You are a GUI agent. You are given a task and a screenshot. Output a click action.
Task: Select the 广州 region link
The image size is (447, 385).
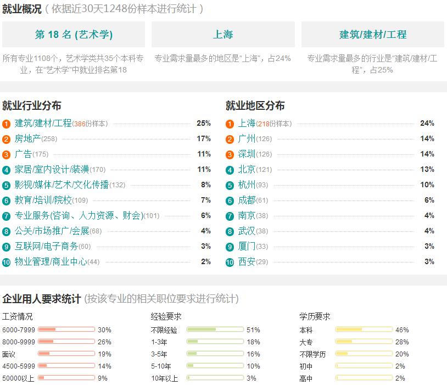(x=247, y=138)
